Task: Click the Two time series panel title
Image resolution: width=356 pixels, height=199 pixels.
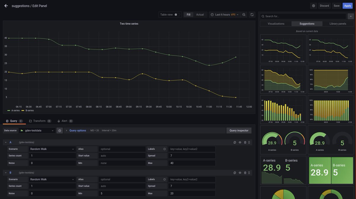Action: (129, 24)
